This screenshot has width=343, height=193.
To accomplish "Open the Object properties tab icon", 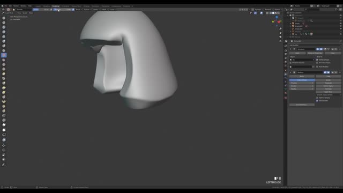I will click(x=286, y=70).
